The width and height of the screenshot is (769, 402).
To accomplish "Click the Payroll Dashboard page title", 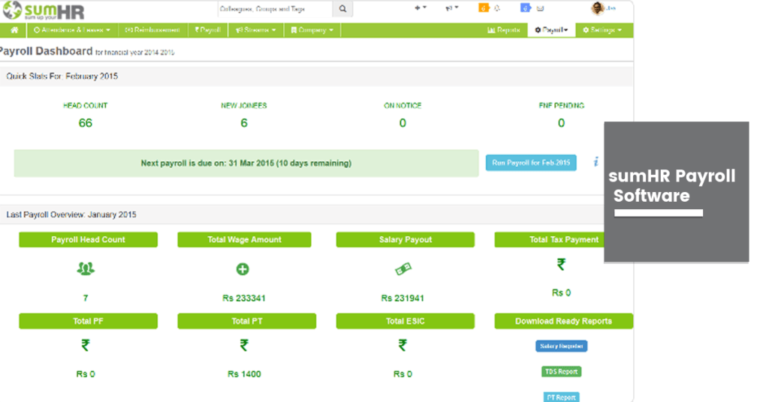I will click(x=46, y=51).
